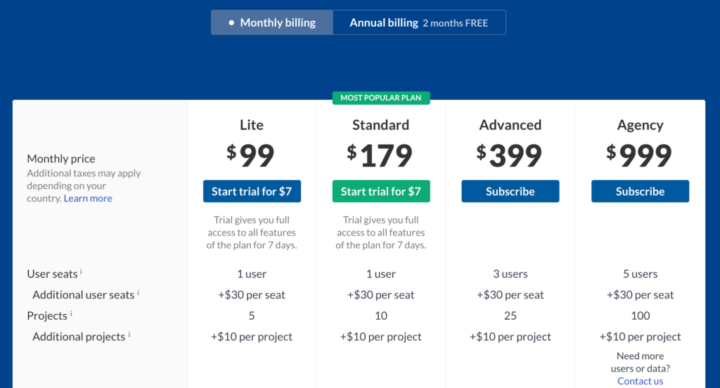Start the Standard plan trial for $7
Image resolution: width=720 pixels, height=388 pixels.
pos(381,191)
